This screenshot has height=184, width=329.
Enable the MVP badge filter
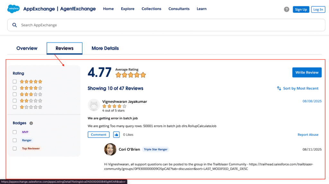pos(14,132)
